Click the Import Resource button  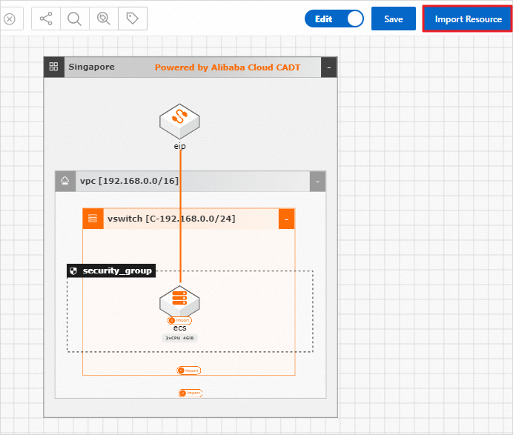(x=468, y=19)
